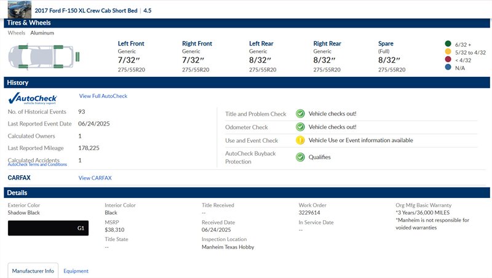Click green check icon for Buyback Protection
The width and height of the screenshot is (492, 278).
tap(300, 157)
